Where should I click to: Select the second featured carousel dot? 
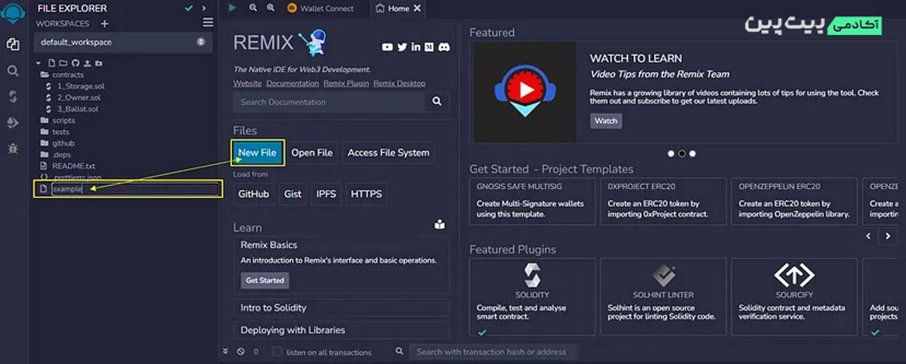coord(682,153)
